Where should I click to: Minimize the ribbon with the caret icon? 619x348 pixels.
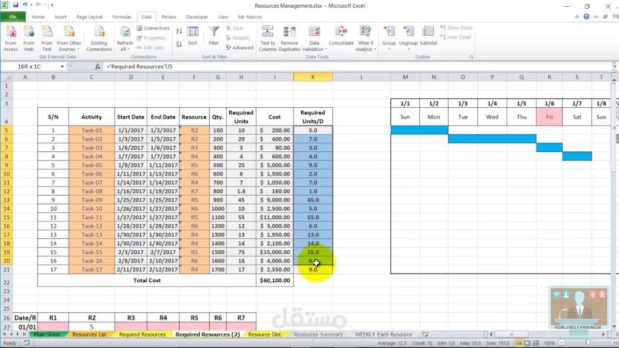click(577, 16)
